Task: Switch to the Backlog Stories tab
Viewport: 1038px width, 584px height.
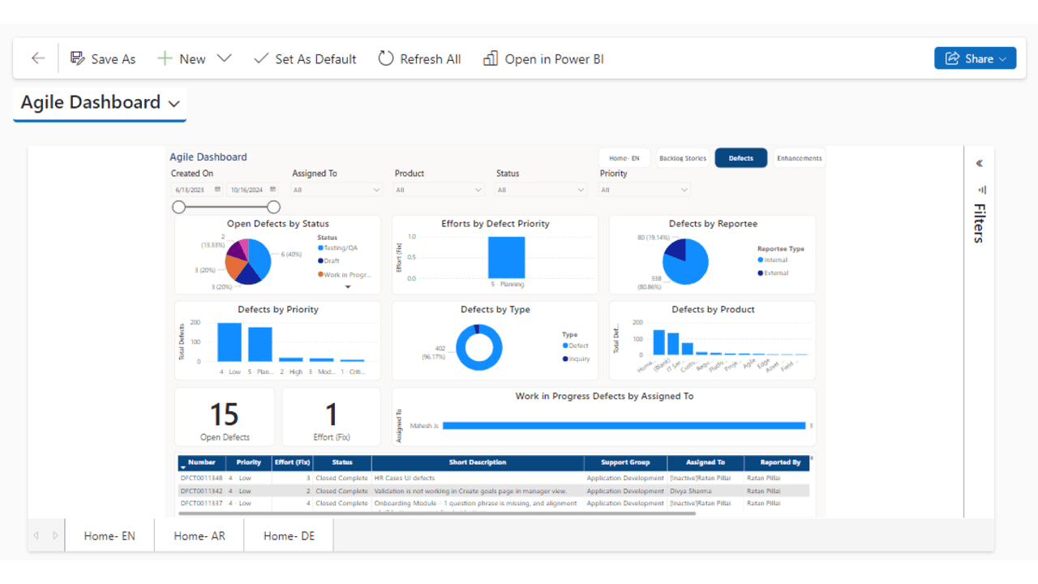Action: point(683,158)
